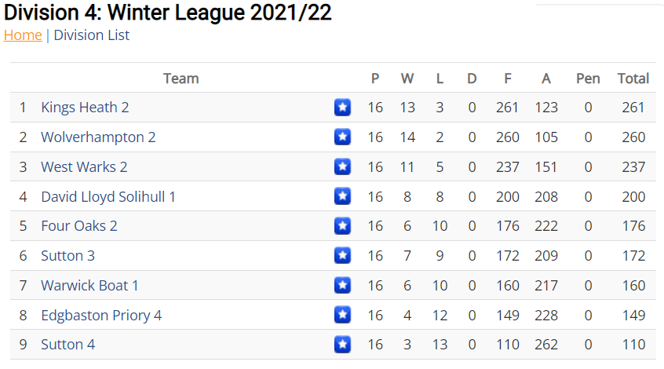Open the Warwick Boat 1 team link
This screenshot has width=664, height=369.
[x=89, y=286]
